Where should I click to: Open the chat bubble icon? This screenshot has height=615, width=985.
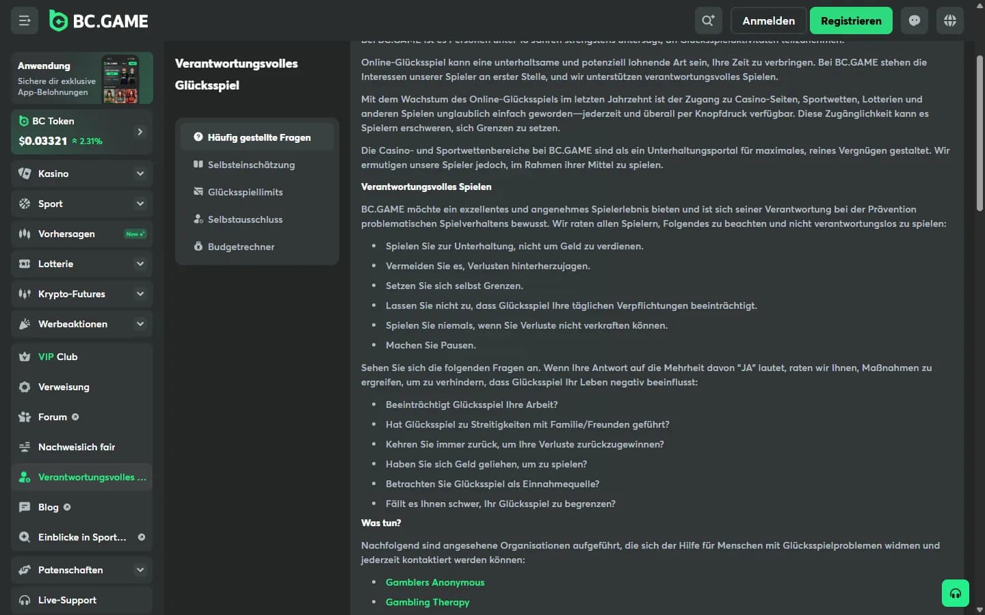click(x=915, y=20)
